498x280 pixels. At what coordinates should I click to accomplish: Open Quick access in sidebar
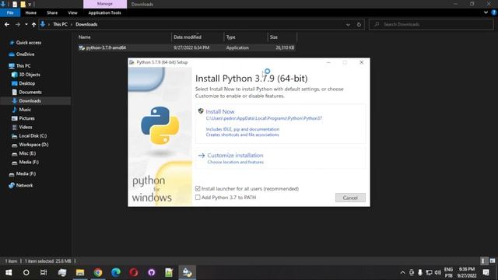pos(28,43)
